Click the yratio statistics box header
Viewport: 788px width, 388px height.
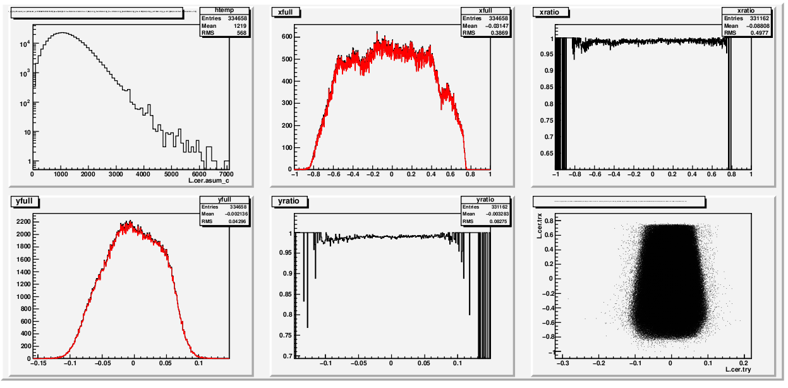pos(485,200)
